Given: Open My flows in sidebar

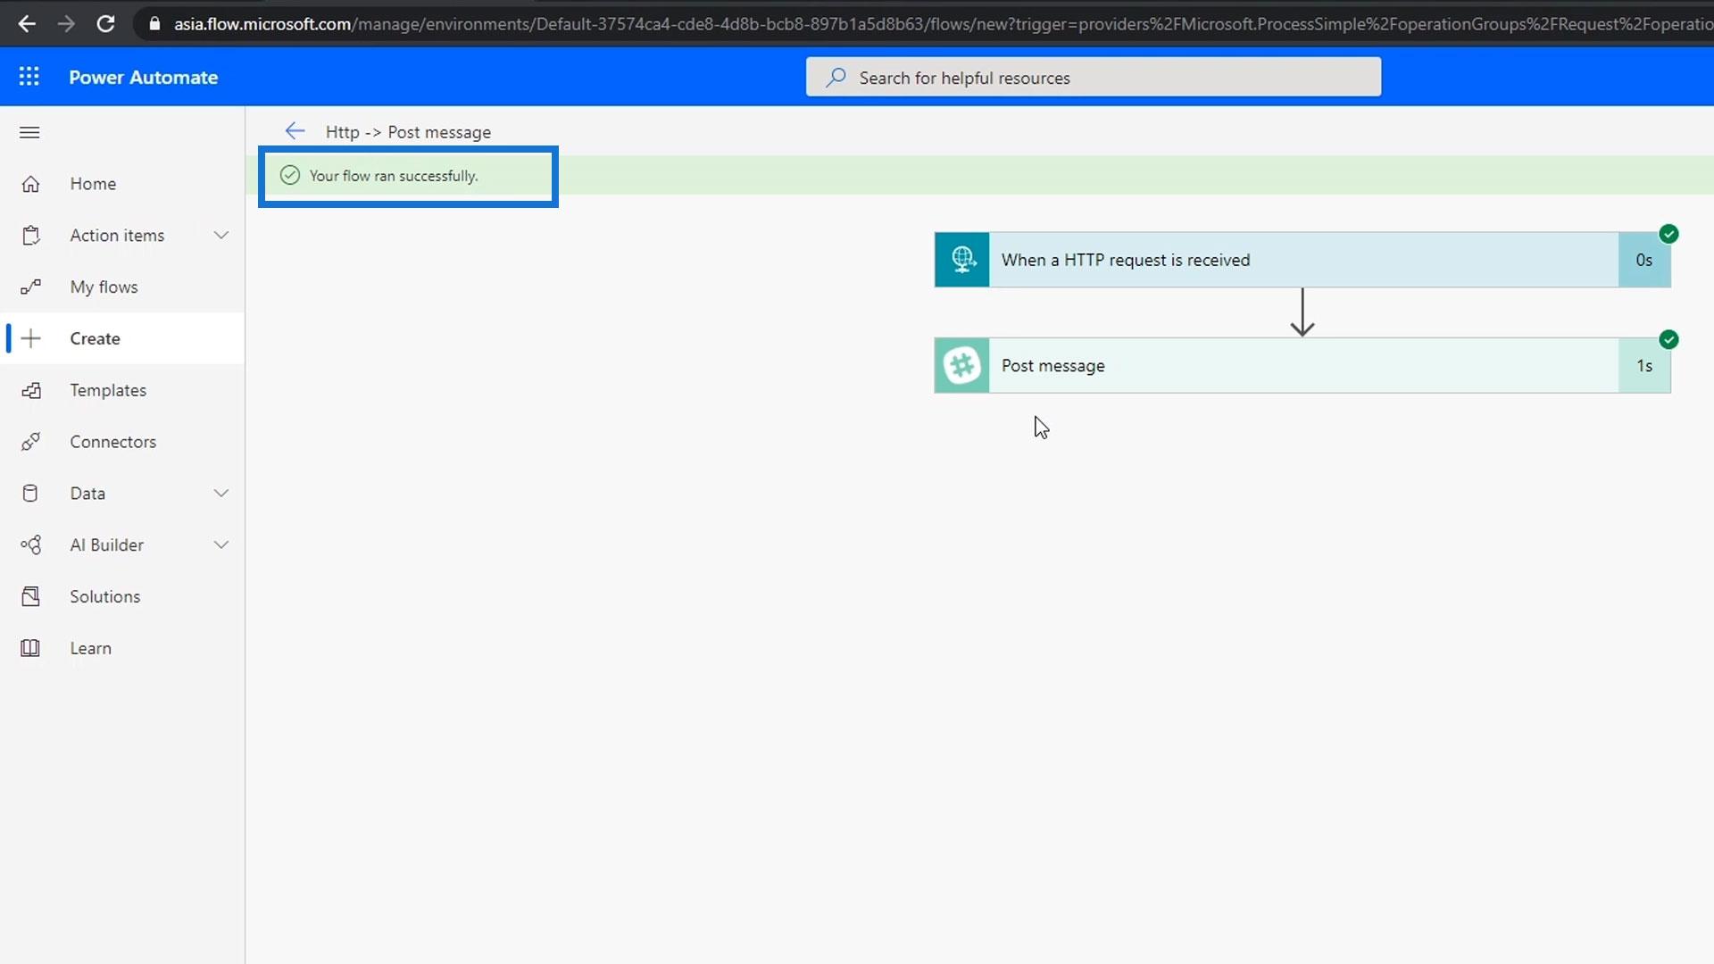Looking at the screenshot, I should [104, 287].
